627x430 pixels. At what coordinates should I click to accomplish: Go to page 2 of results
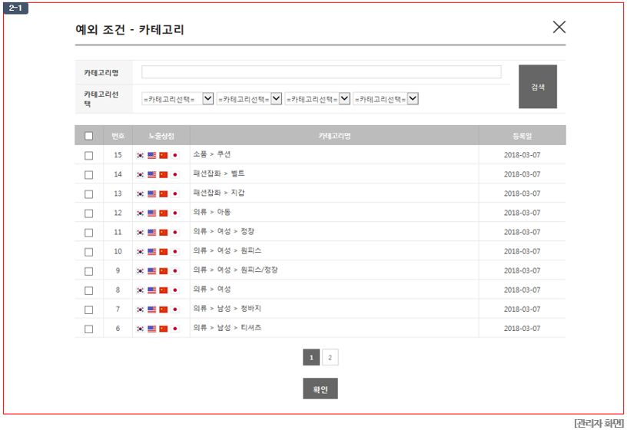click(330, 357)
